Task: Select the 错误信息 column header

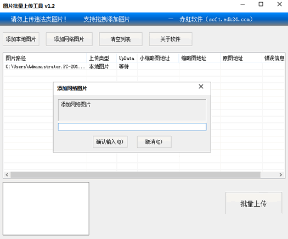Action: (274, 58)
